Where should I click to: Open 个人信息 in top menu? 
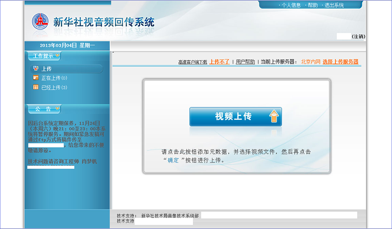click(x=291, y=5)
